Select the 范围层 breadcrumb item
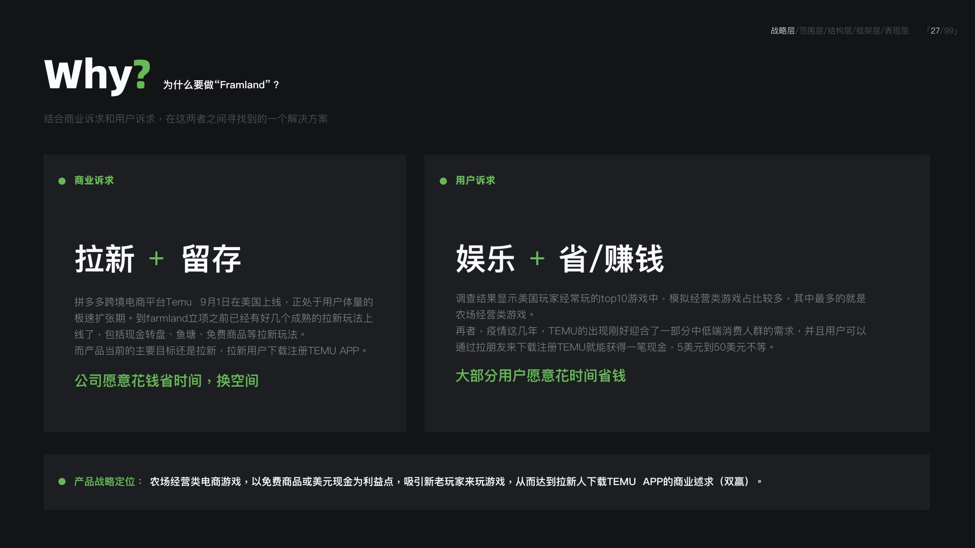975x548 pixels. 811,31
